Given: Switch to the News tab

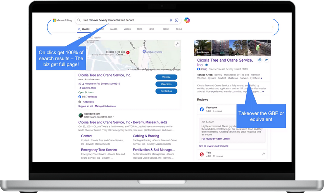Looking at the screenshot, I should tap(151, 29).
